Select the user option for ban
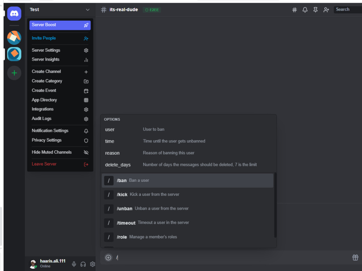Screen dimensions: 362x271 pos(188,129)
